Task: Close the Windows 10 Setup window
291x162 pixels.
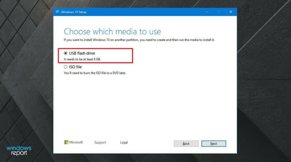Action: (231, 12)
